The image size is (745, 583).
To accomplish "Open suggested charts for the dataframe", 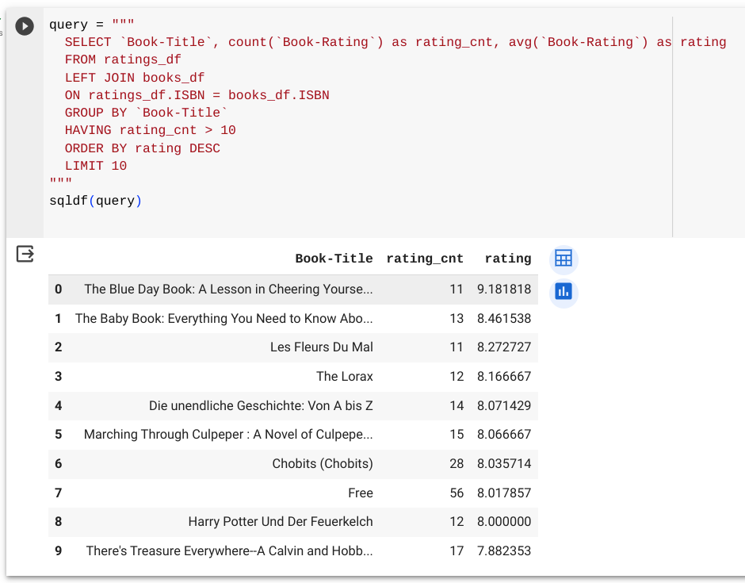I will click(x=564, y=292).
